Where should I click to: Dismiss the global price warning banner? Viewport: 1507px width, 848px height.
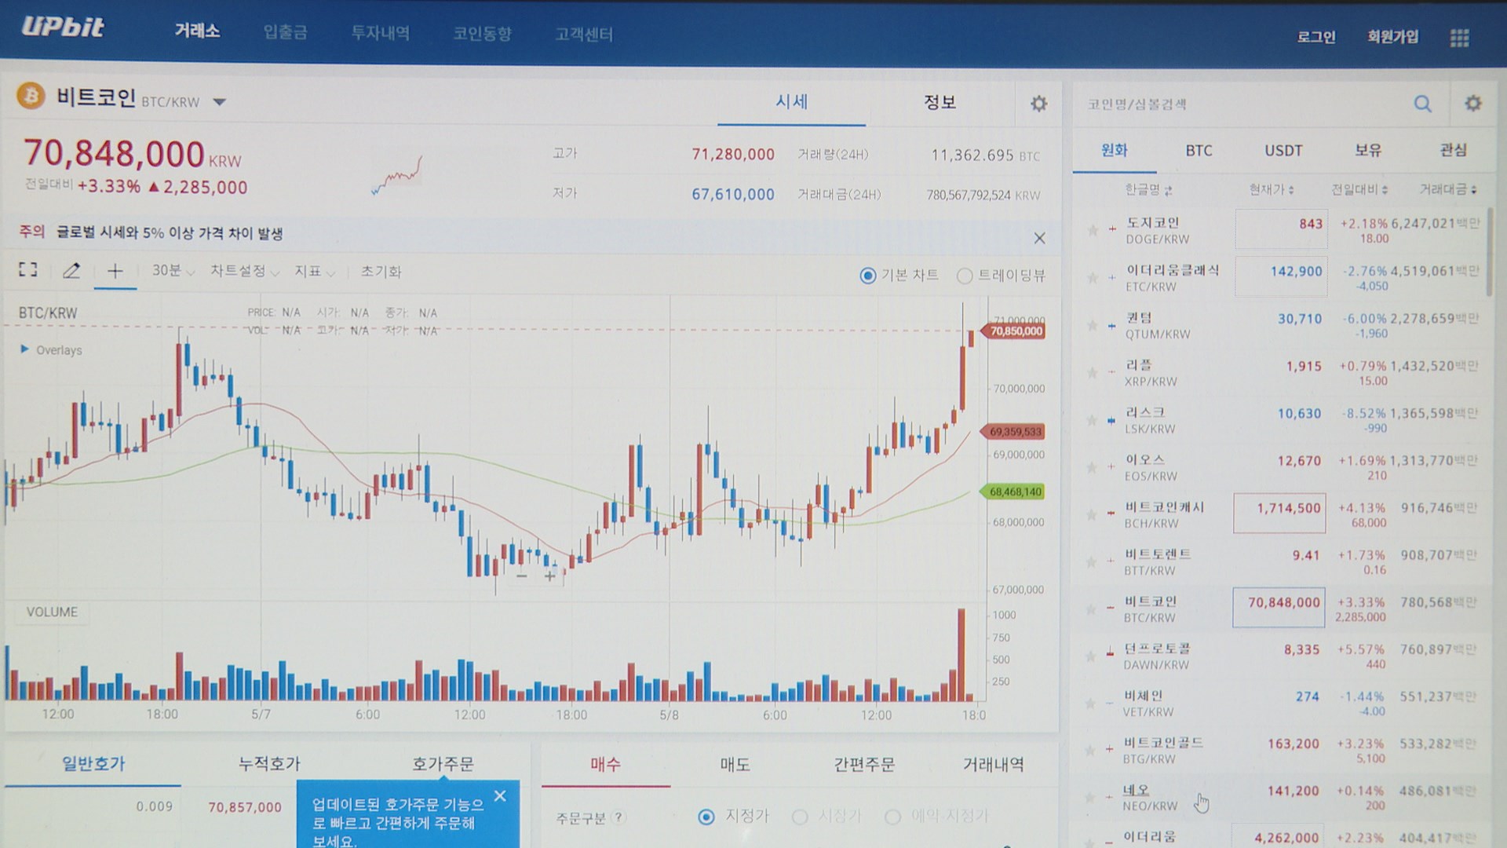point(1039,238)
